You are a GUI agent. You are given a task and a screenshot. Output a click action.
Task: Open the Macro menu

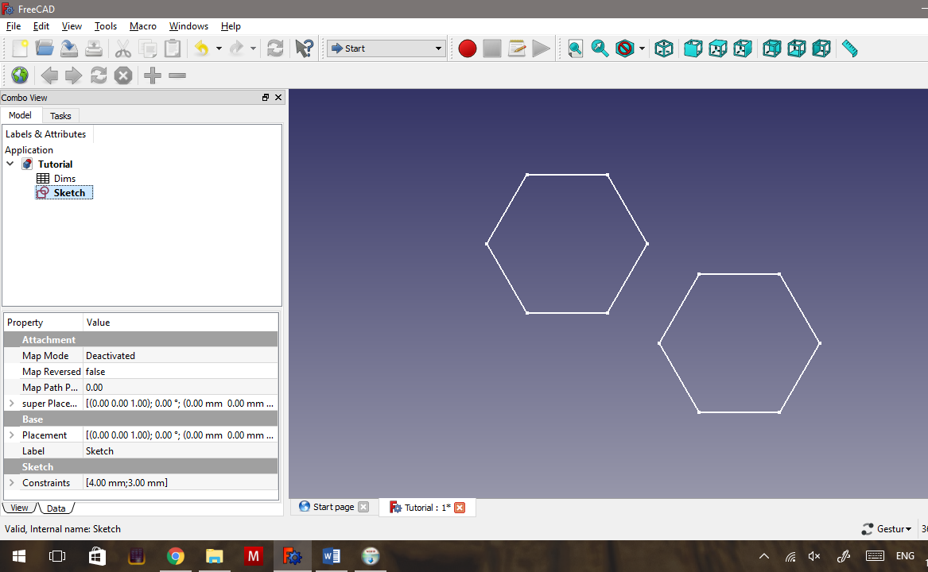click(143, 26)
